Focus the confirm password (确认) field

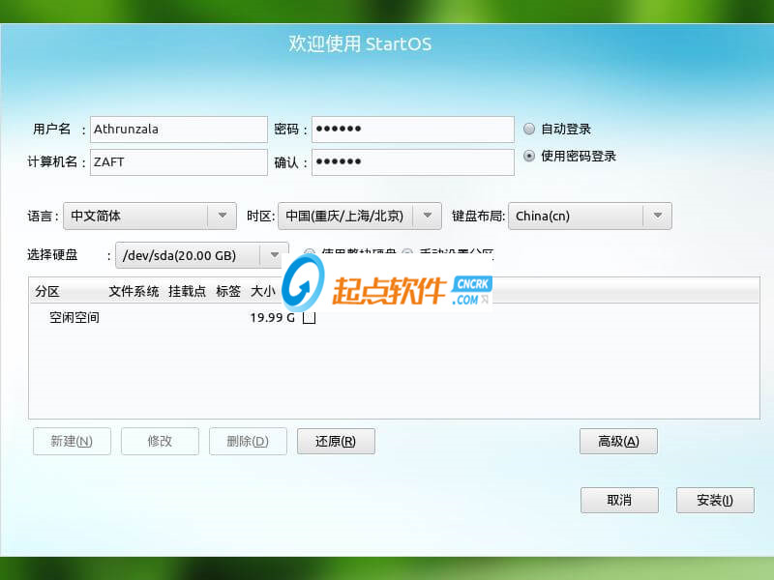(x=413, y=162)
